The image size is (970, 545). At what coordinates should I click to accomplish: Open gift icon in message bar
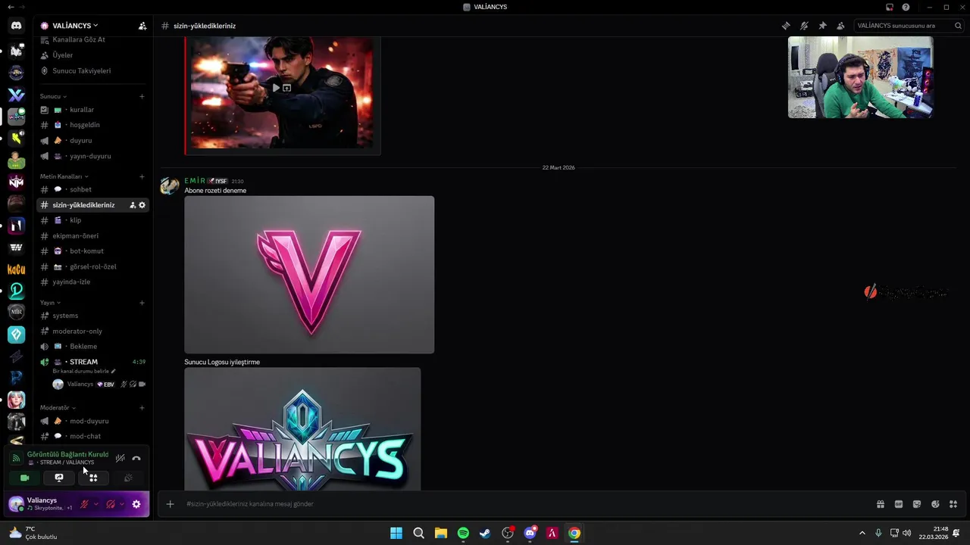881,504
